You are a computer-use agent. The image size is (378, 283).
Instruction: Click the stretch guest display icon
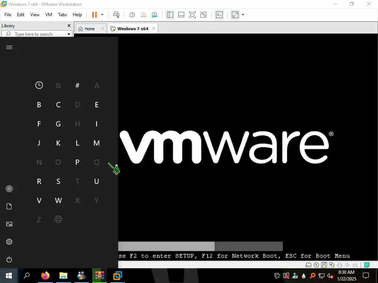pyautogui.click(x=235, y=15)
